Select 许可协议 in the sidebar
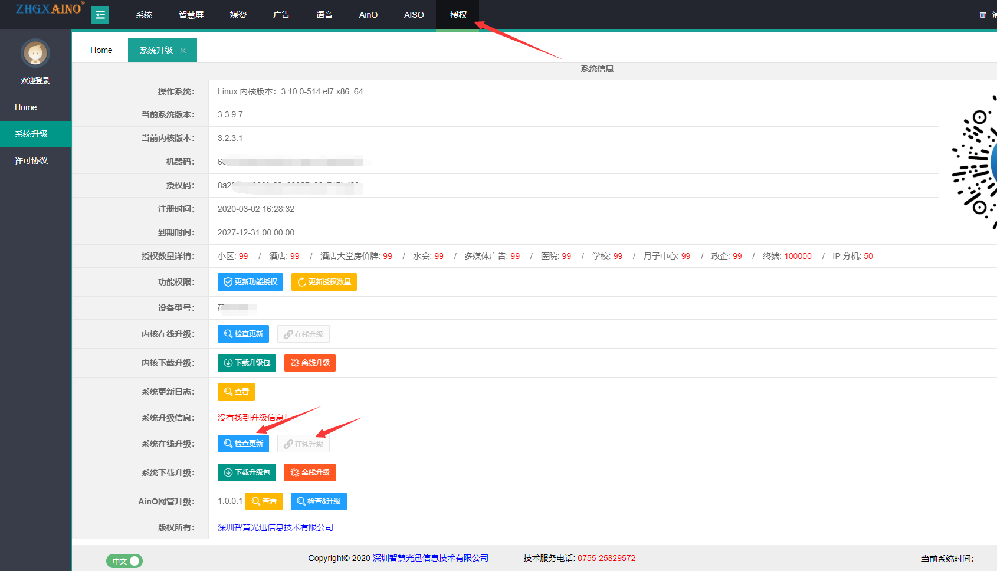Image resolution: width=997 pixels, height=571 pixels. click(x=31, y=160)
